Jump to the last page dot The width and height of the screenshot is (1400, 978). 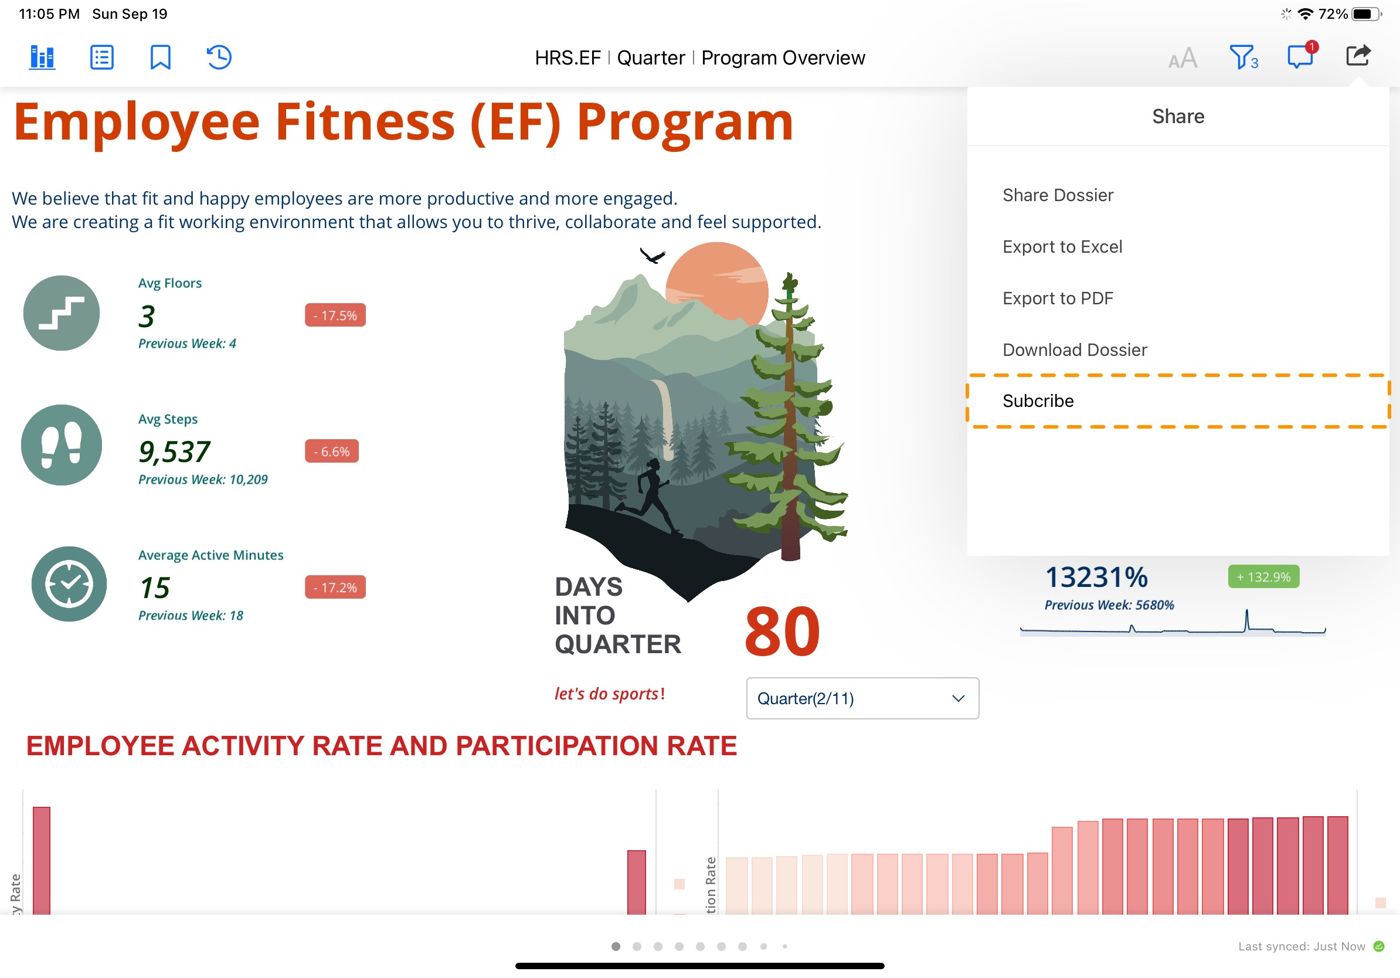(784, 946)
